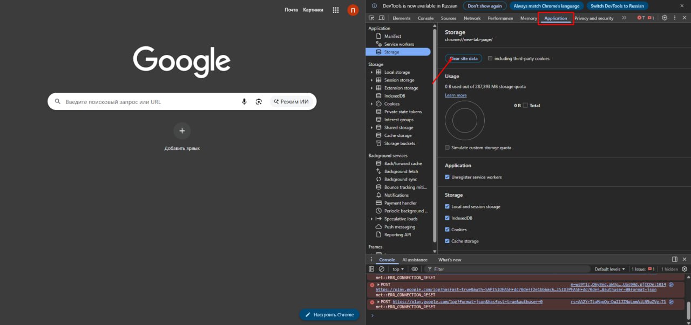Click the Clear site data button
Screen dimensions: 691x325
pyautogui.click(x=464, y=58)
